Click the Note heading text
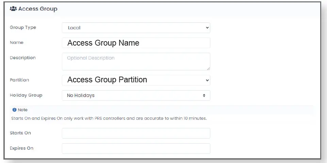The image size is (327, 163). (23, 110)
